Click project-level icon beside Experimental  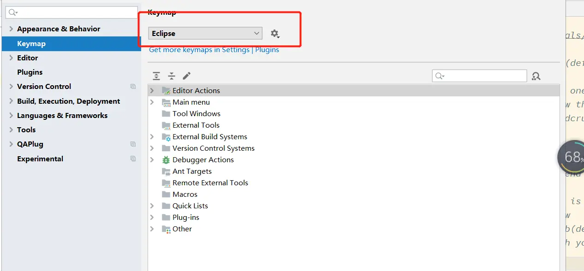click(133, 159)
